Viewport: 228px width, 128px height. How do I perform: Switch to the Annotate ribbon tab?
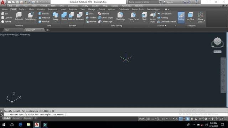[x=73, y=9]
